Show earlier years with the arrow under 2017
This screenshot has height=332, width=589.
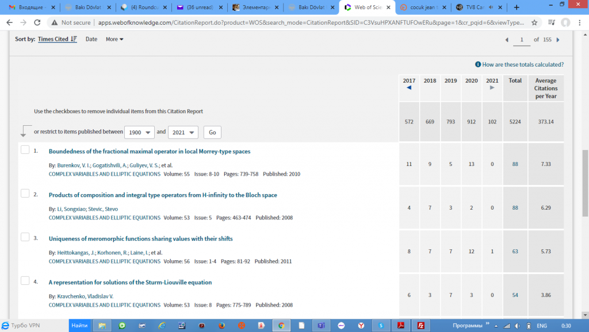pyautogui.click(x=409, y=88)
